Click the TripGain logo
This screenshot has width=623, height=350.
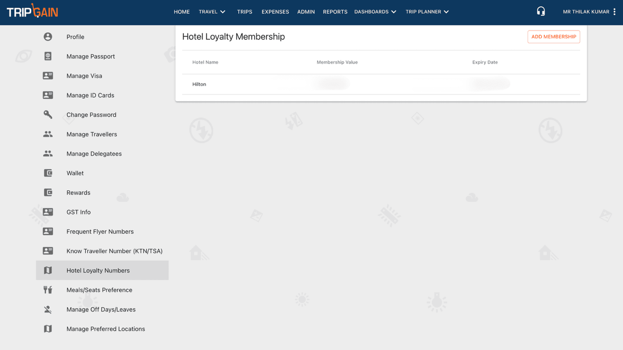pos(33,11)
